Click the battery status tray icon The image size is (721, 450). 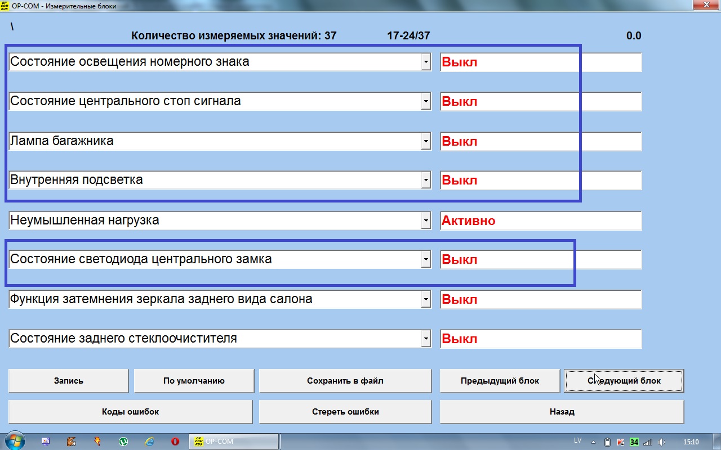coord(607,442)
